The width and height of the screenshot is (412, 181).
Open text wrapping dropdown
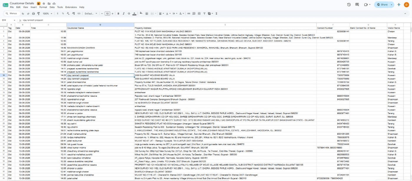click(x=175, y=14)
